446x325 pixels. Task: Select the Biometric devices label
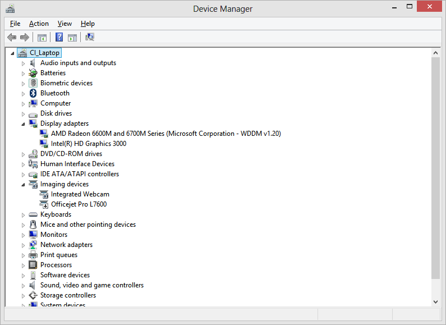pyautogui.click(x=67, y=83)
